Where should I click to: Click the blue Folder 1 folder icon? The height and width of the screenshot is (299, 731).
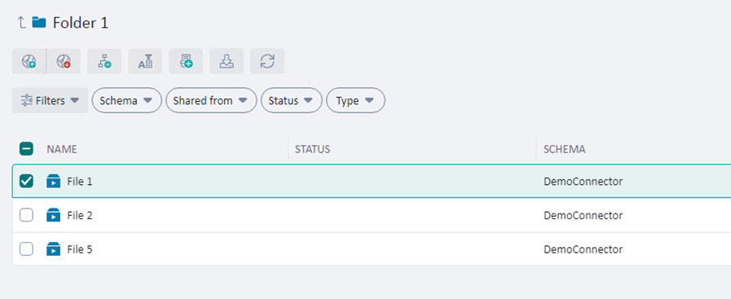click(x=38, y=22)
